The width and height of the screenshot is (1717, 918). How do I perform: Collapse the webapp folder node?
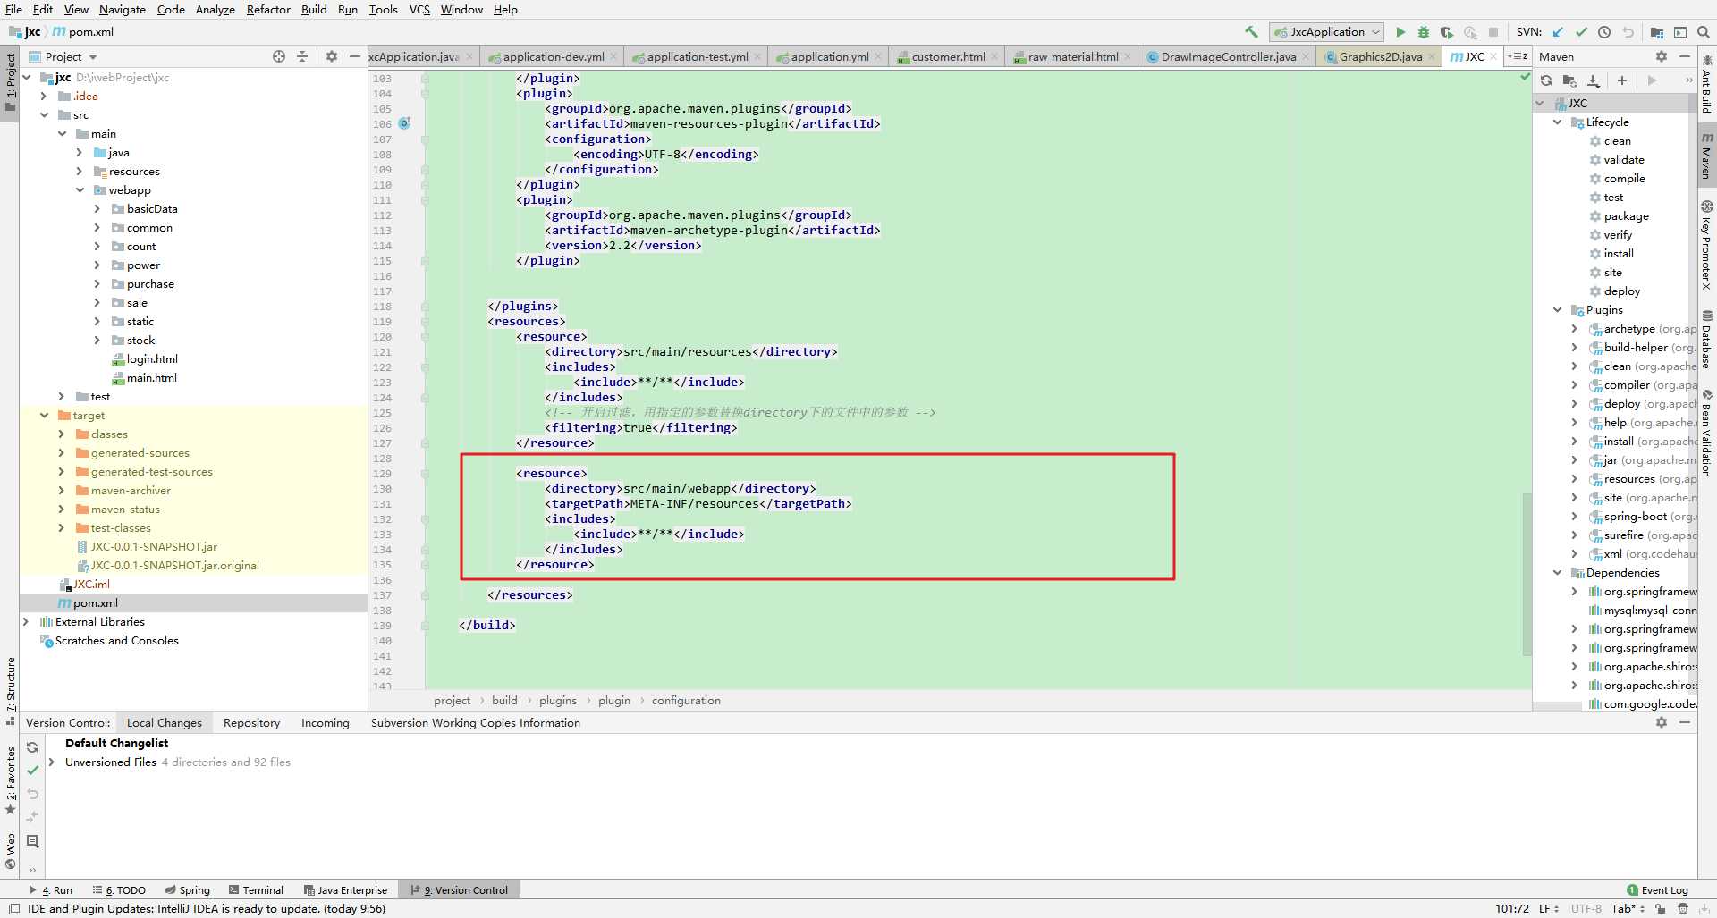pyautogui.click(x=80, y=189)
